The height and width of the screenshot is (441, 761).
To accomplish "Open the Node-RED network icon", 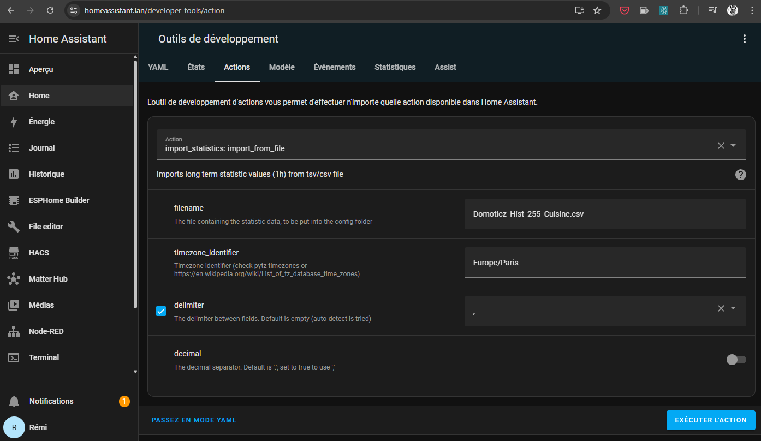I will [x=14, y=331].
